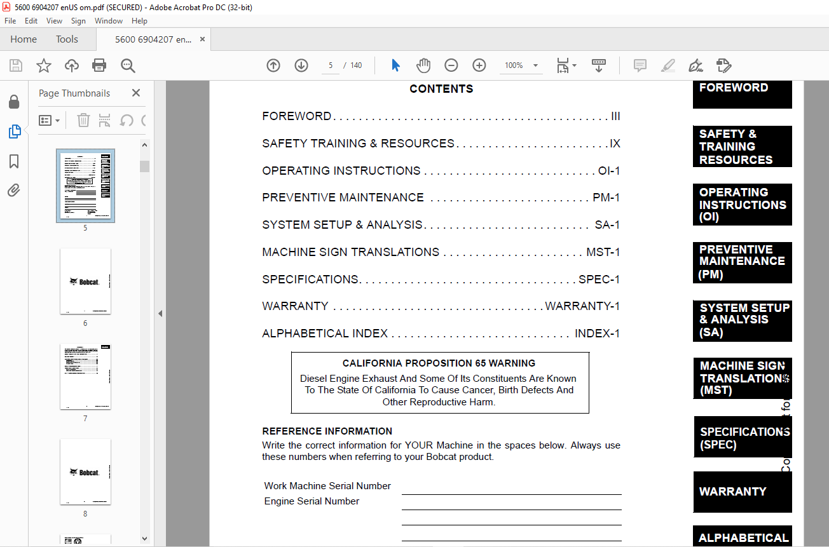Jump to SAFETY TRAINING & RESOURCES entry
This screenshot has height=547, width=829.
coord(441,144)
